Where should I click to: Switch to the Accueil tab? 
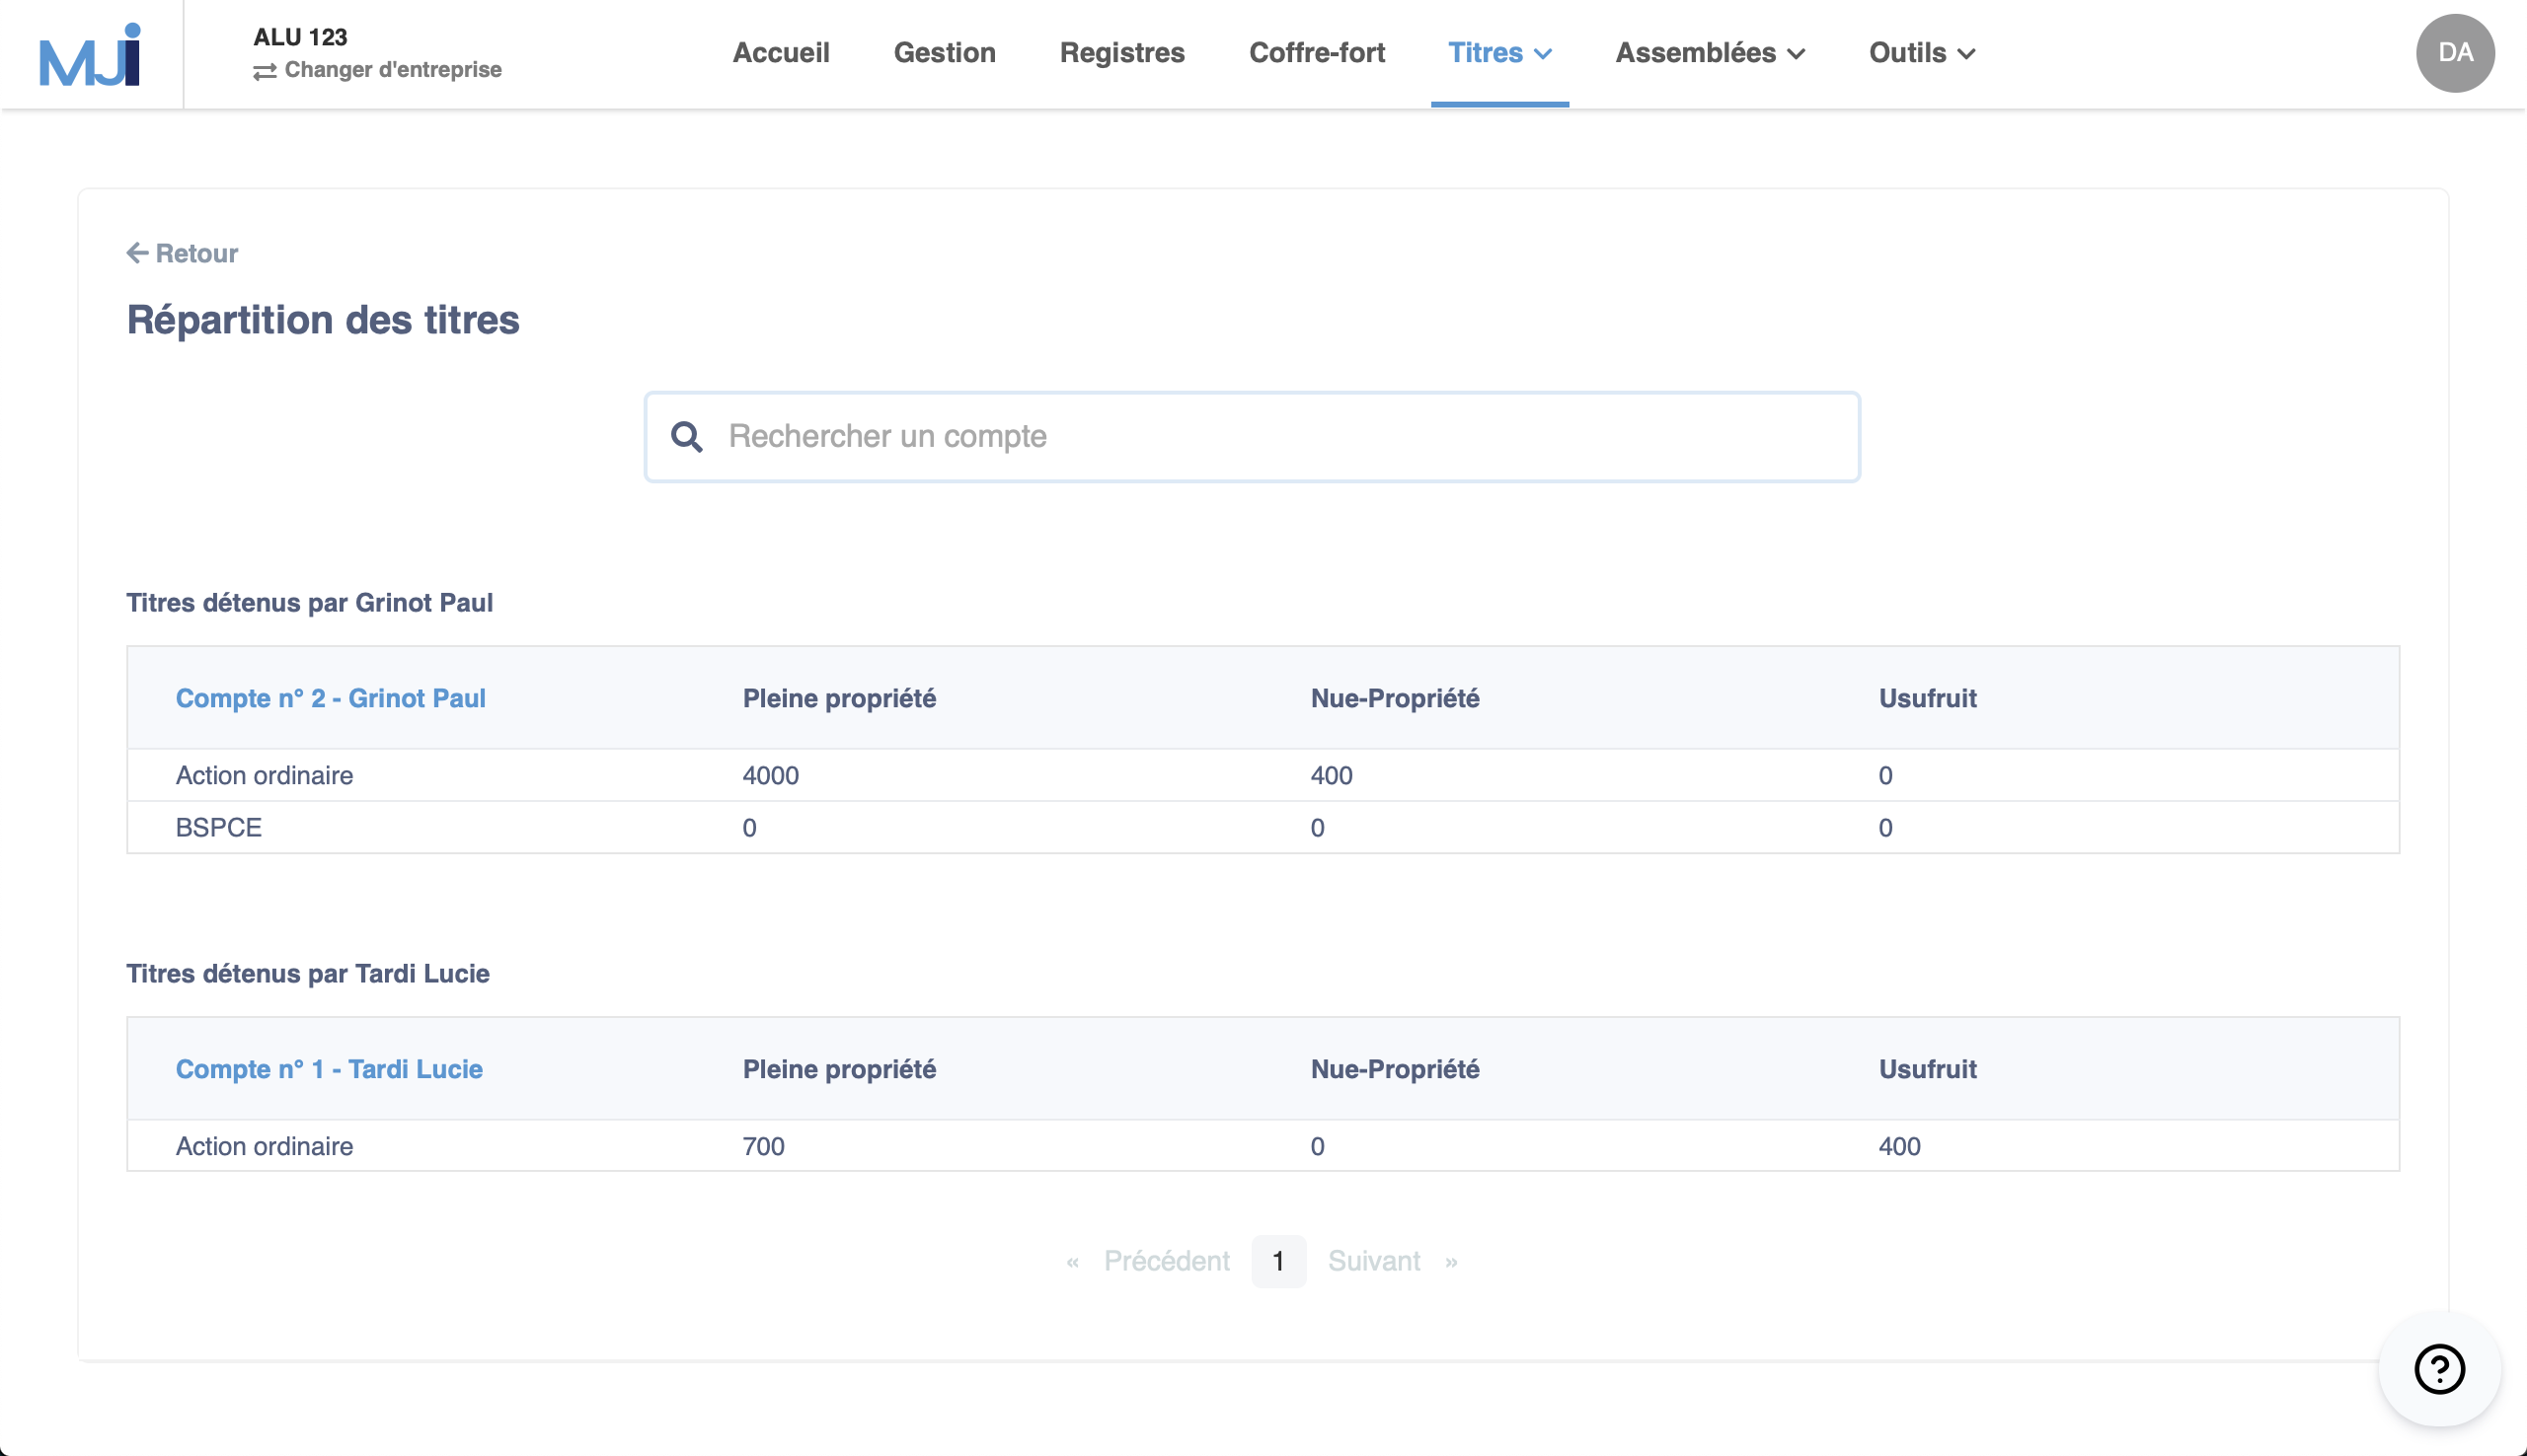tap(782, 52)
